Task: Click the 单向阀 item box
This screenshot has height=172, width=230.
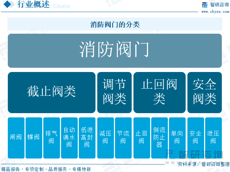Action: (x=177, y=138)
